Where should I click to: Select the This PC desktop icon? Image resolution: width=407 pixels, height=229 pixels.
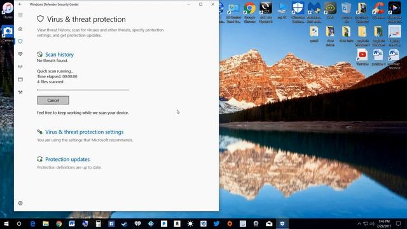pyautogui.click(x=282, y=11)
